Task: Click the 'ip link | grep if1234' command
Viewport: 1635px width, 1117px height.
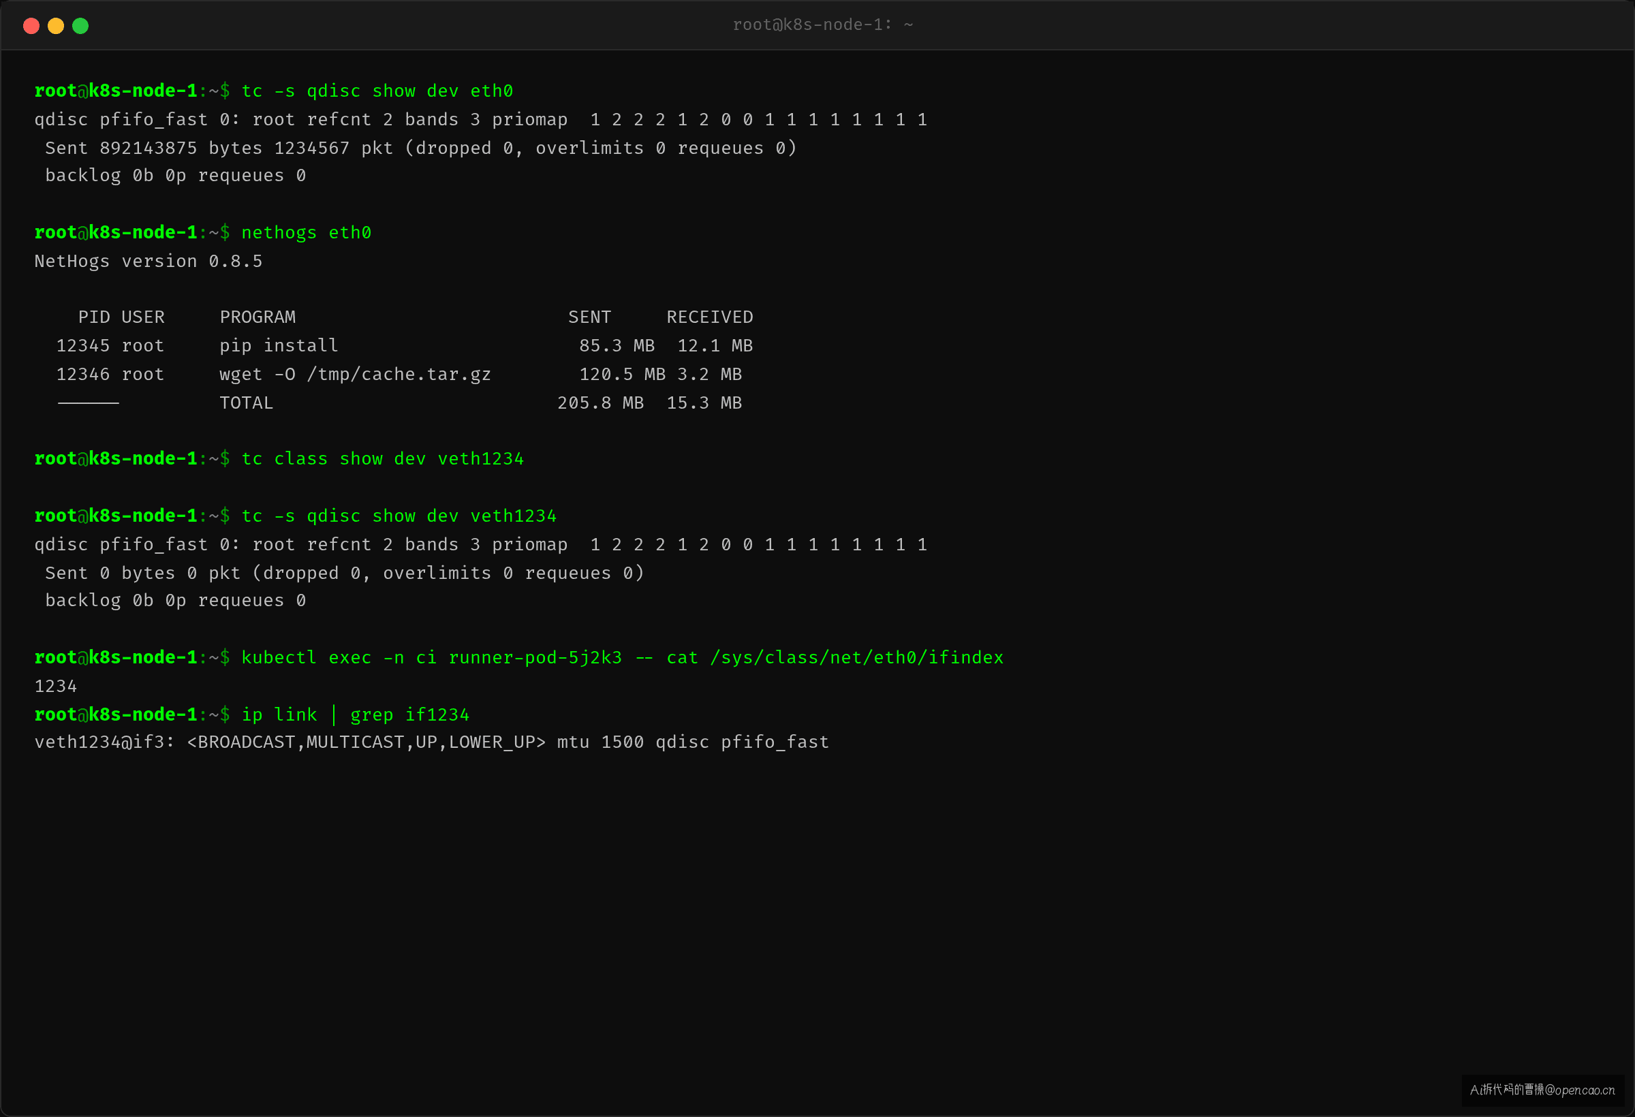Action: coord(356,714)
